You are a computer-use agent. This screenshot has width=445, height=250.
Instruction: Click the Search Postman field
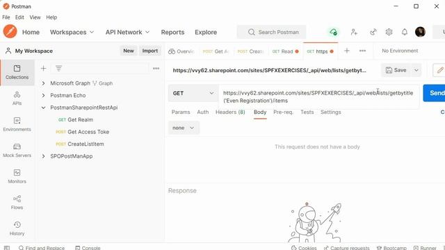(x=272, y=32)
